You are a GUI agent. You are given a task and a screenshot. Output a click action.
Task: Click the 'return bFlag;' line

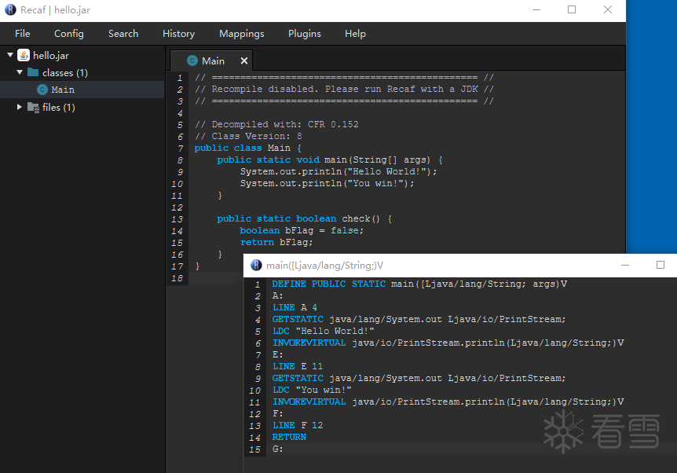(x=276, y=242)
